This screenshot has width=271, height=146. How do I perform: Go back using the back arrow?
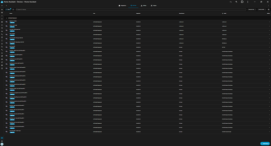click(x=6, y=6)
